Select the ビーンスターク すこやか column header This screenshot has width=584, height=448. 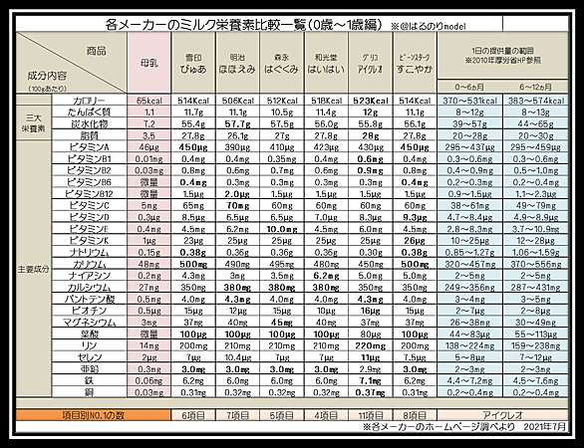click(415, 63)
